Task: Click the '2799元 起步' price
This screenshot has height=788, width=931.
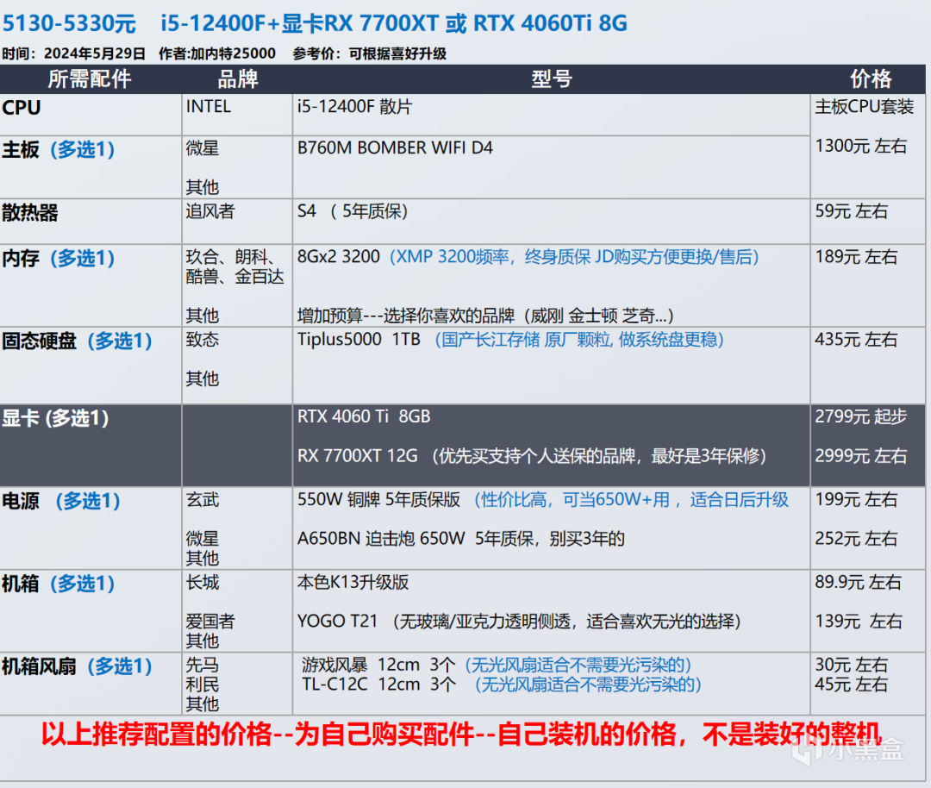Action: pos(861,417)
